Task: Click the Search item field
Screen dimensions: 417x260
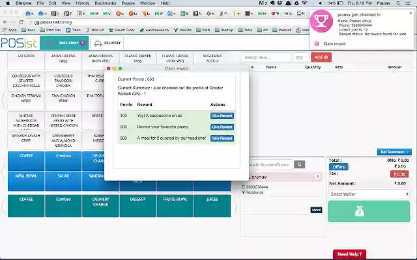Action: [266, 57]
